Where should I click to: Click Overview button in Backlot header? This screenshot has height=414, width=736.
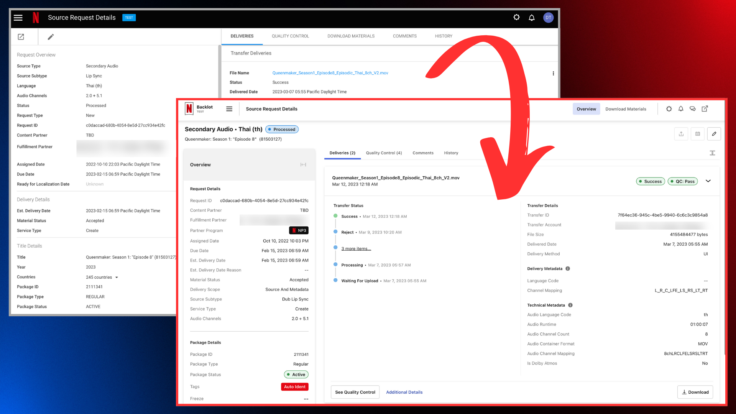pyautogui.click(x=586, y=109)
